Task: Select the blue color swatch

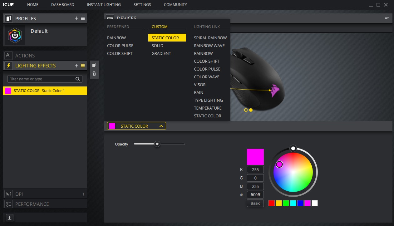Action: (x=300, y=203)
